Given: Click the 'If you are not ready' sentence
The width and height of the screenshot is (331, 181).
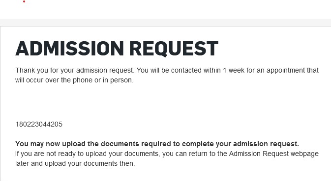Looking at the screenshot, I should click(x=167, y=158).
